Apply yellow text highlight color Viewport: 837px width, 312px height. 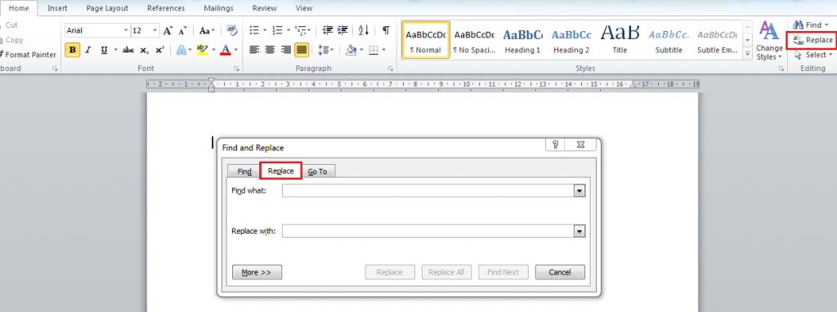point(202,50)
